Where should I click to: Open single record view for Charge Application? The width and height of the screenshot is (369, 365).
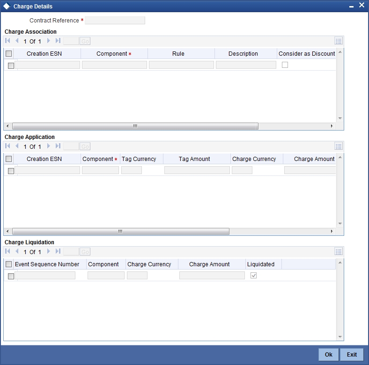(x=339, y=146)
